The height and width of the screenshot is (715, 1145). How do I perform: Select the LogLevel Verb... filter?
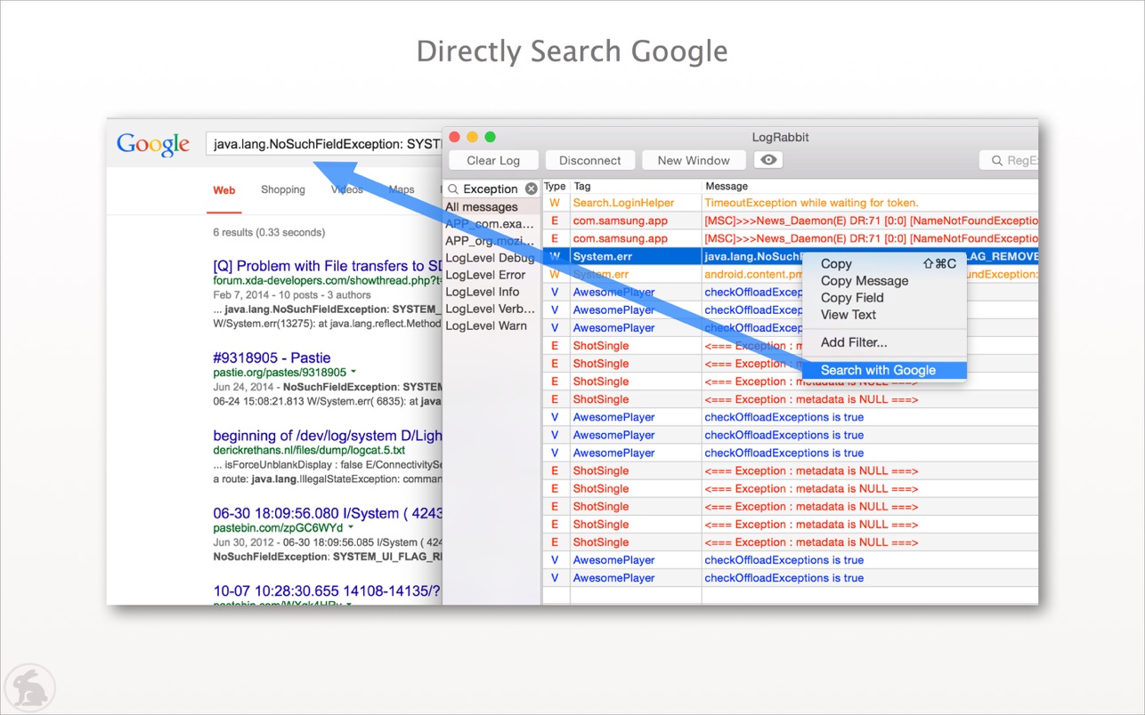point(491,308)
